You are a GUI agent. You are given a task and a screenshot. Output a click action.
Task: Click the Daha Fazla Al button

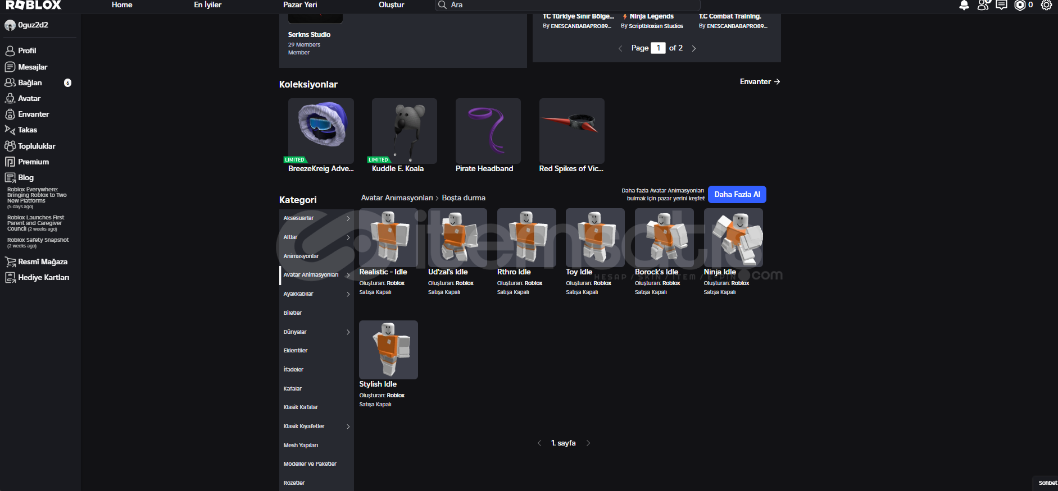[737, 195]
